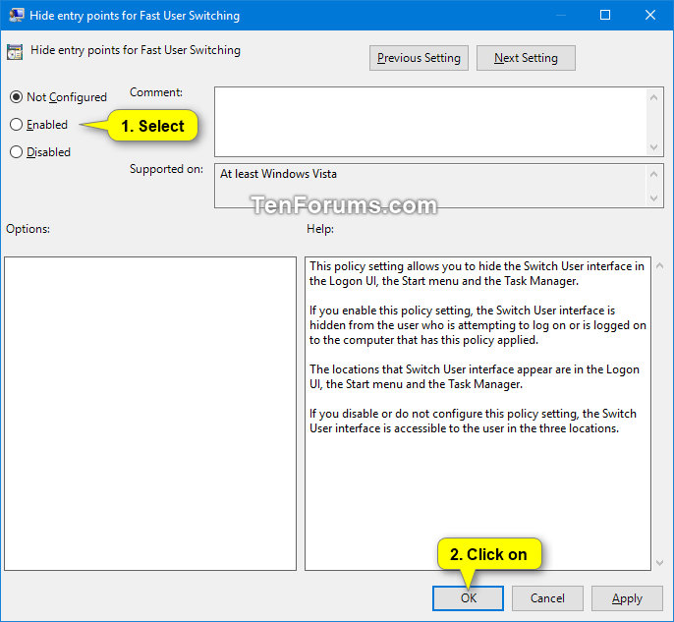Click the Help pane scroll up arrow

tap(660, 265)
